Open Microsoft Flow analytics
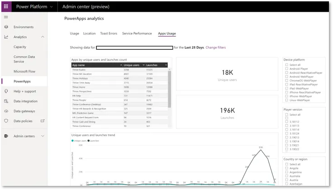Screen dimensions: 333x190 24,72
